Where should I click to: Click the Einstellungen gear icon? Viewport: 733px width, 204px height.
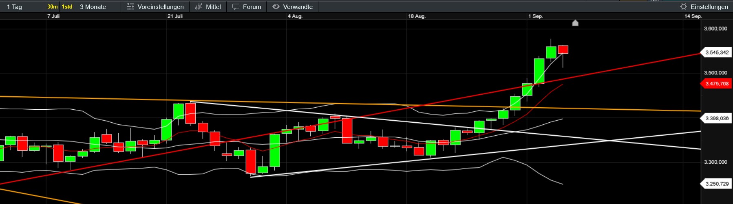684,7
